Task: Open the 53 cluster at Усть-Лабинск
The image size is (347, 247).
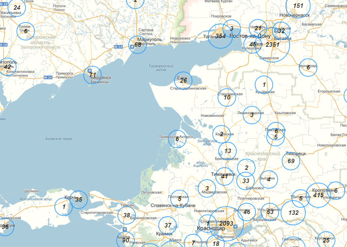Action: coord(270,212)
